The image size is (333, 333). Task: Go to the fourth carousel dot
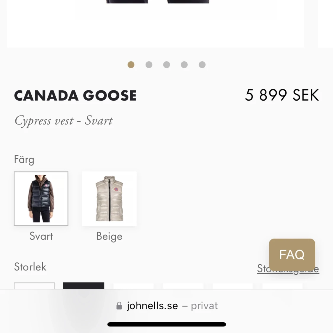tap(184, 65)
